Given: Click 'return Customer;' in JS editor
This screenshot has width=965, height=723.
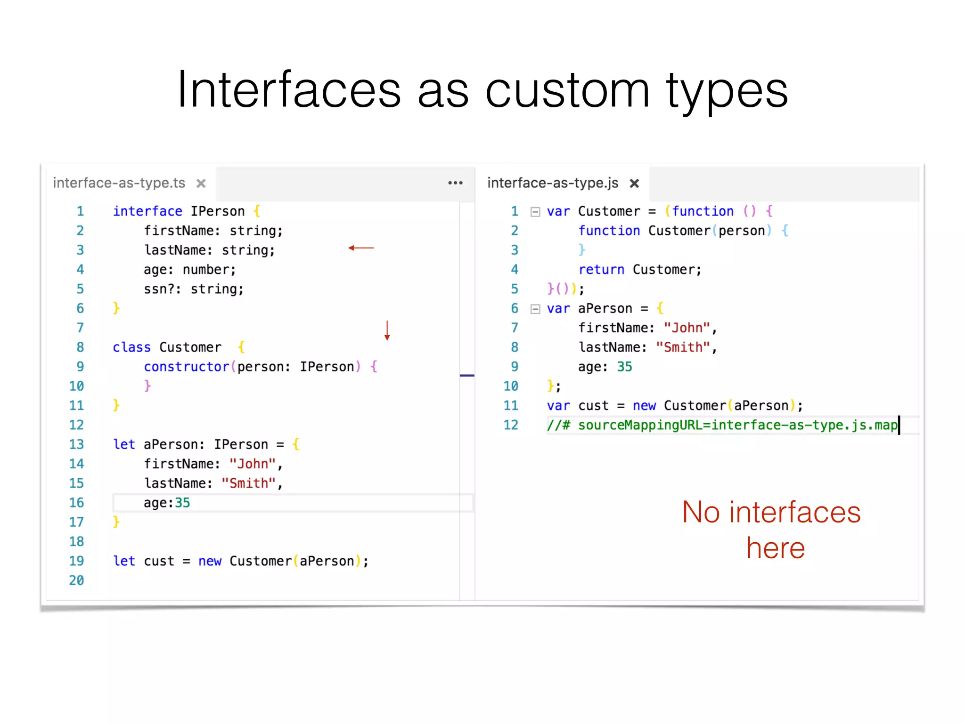Looking at the screenshot, I should tap(640, 270).
